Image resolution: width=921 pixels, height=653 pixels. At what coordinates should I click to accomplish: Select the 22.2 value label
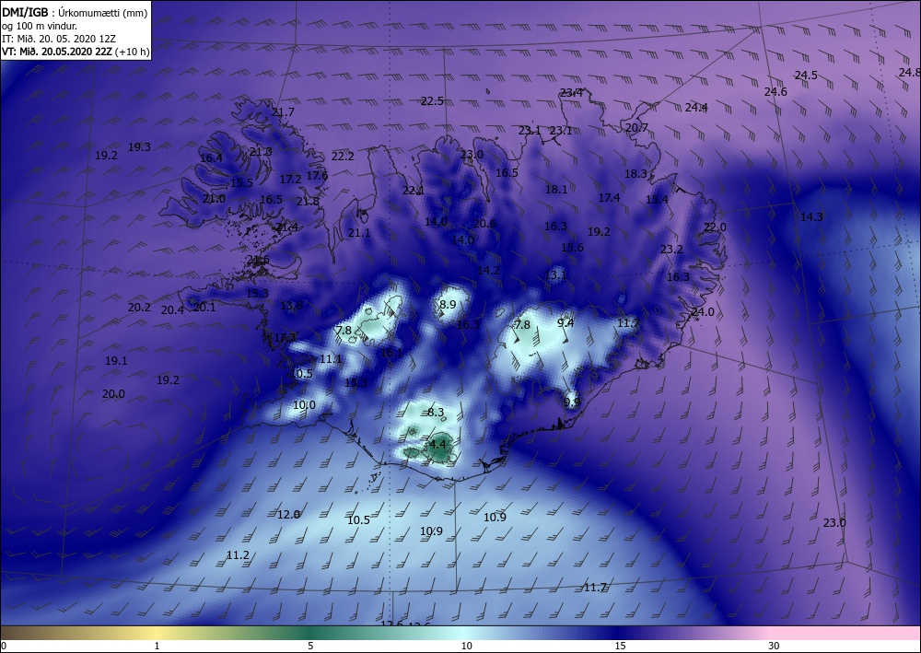pos(343,157)
